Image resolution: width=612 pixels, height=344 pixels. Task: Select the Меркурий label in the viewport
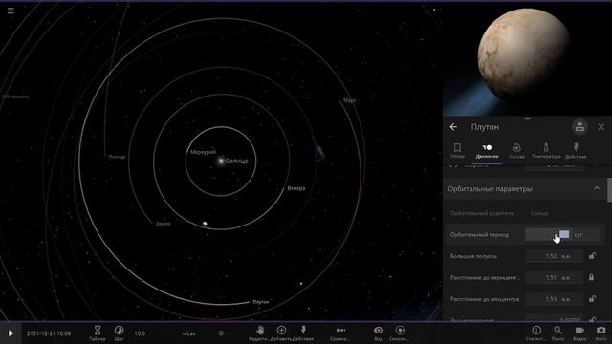coord(203,152)
